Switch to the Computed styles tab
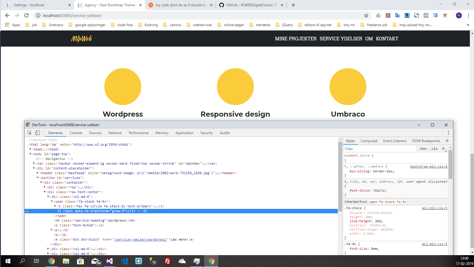 (369, 141)
